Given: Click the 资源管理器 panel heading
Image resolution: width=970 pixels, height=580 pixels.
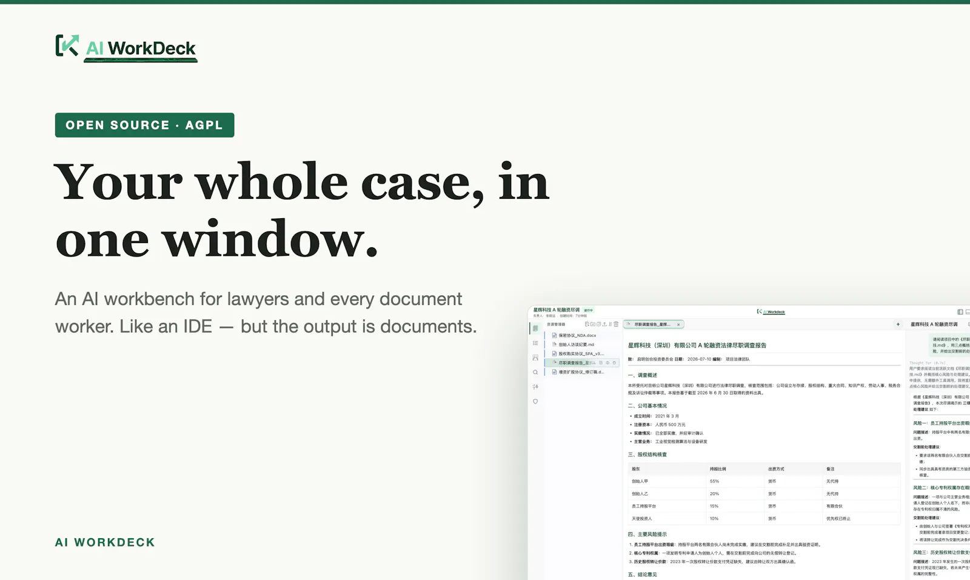Looking at the screenshot, I should 556,324.
